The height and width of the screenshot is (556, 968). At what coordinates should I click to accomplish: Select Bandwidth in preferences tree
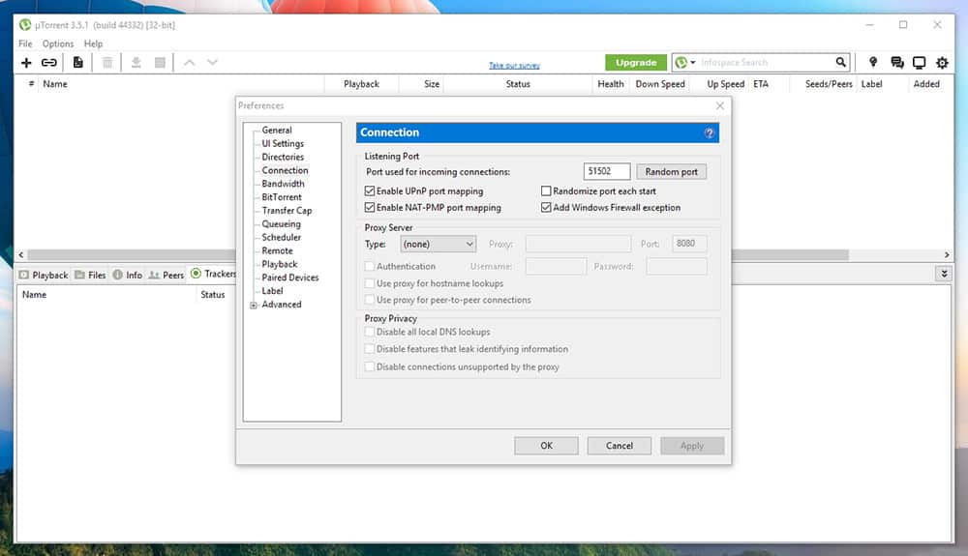pos(283,184)
